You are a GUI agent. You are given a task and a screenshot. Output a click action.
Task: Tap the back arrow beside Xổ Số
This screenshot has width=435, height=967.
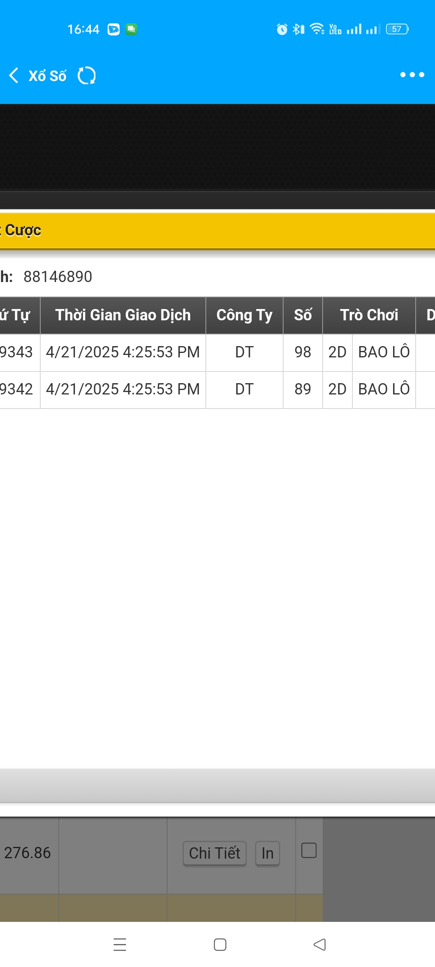tap(14, 75)
